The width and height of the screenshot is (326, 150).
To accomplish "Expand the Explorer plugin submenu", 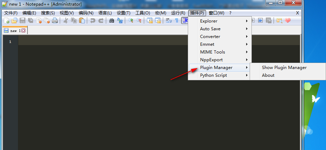I will coord(220,21).
